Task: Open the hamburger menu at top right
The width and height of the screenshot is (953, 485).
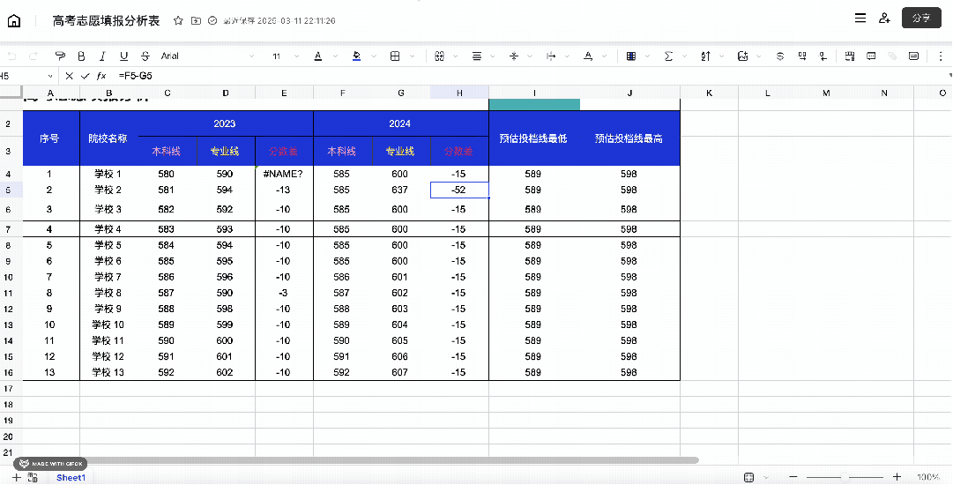Action: (x=860, y=19)
